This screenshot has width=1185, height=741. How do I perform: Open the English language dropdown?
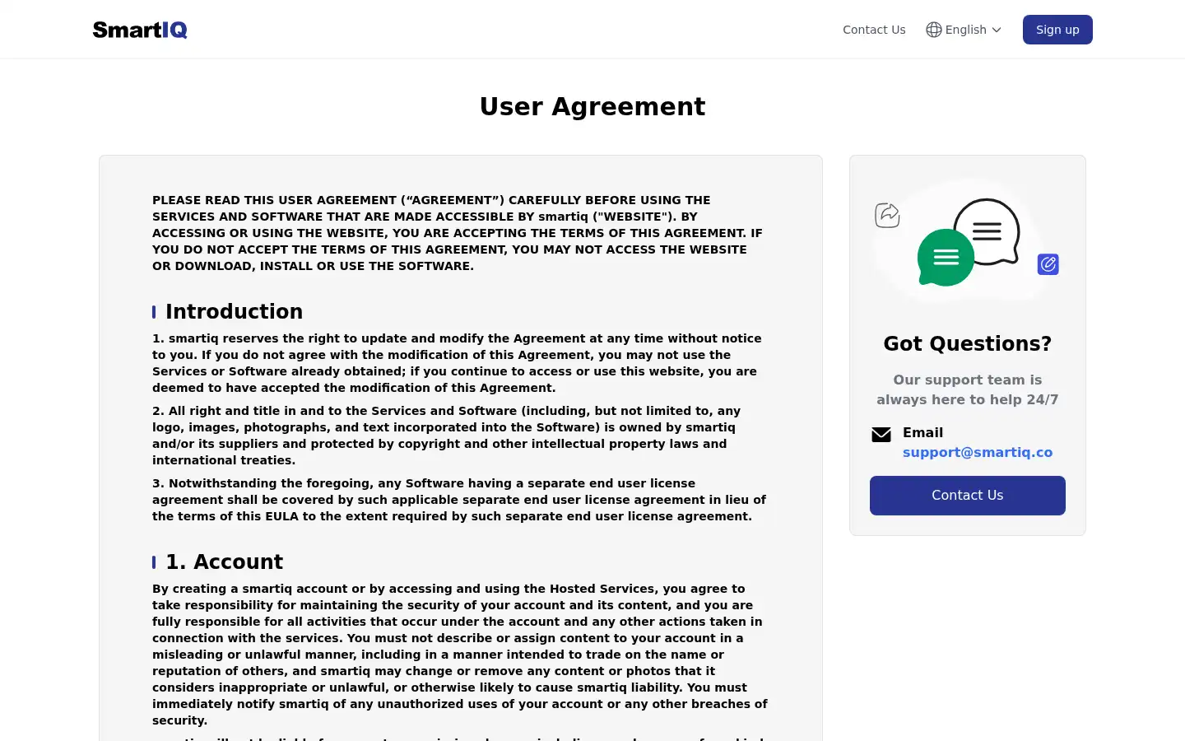[964, 30]
